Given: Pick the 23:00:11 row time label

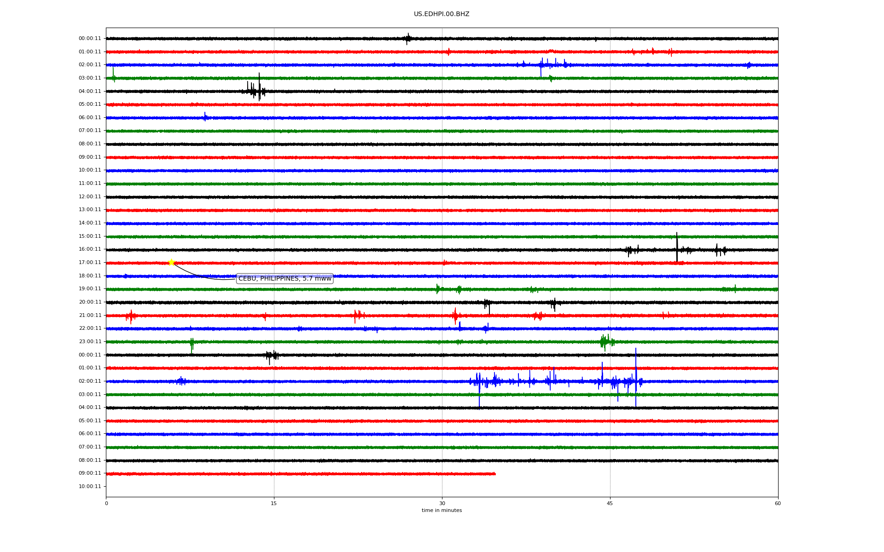Looking at the screenshot, I should click(90, 342).
